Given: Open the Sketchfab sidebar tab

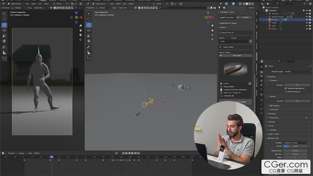Looking at the screenshot, I should (x=256, y=56).
